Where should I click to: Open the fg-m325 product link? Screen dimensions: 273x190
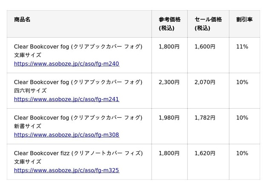(x=66, y=170)
